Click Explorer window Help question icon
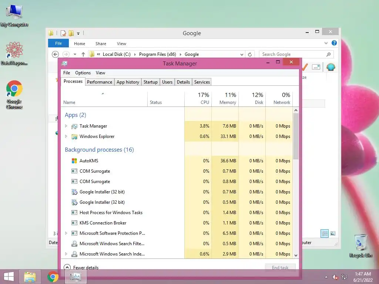The height and width of the screenshot is (284, 379). click(334, 43)
